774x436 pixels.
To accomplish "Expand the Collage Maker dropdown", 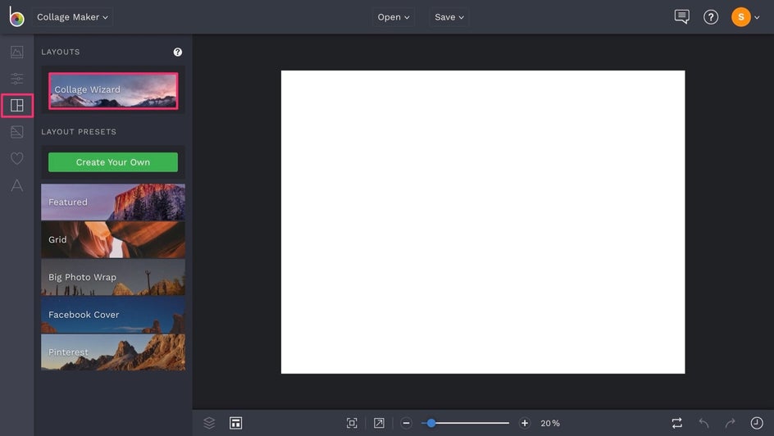I will (72, 16).
